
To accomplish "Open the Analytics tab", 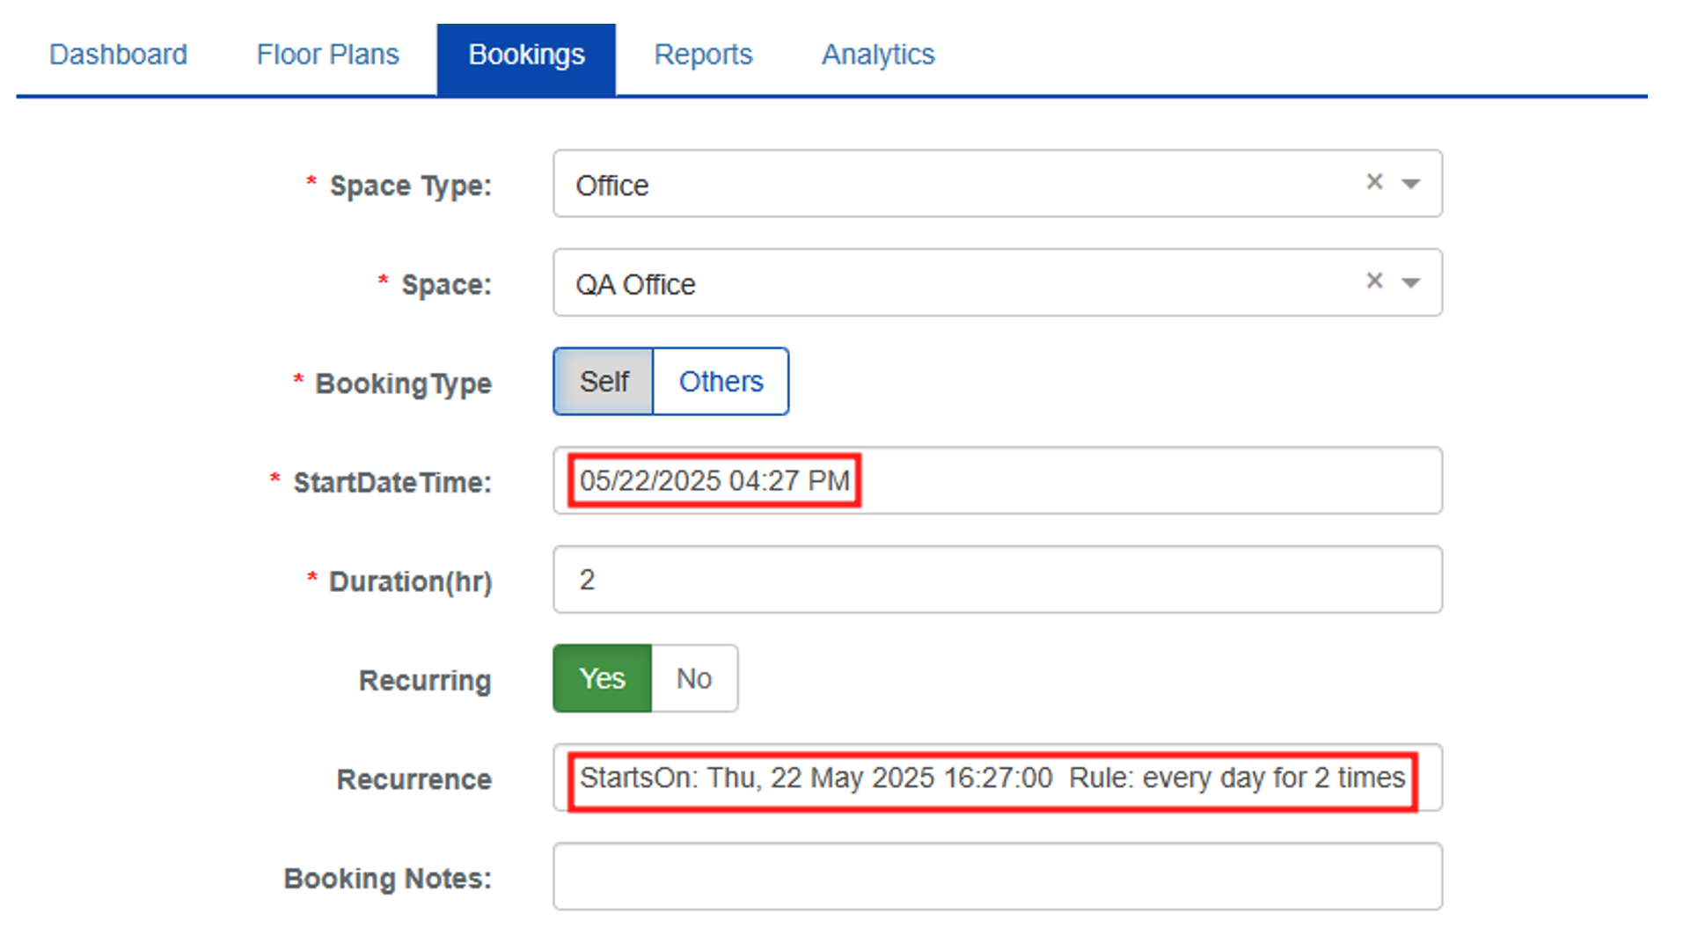I will pos(877,55).
